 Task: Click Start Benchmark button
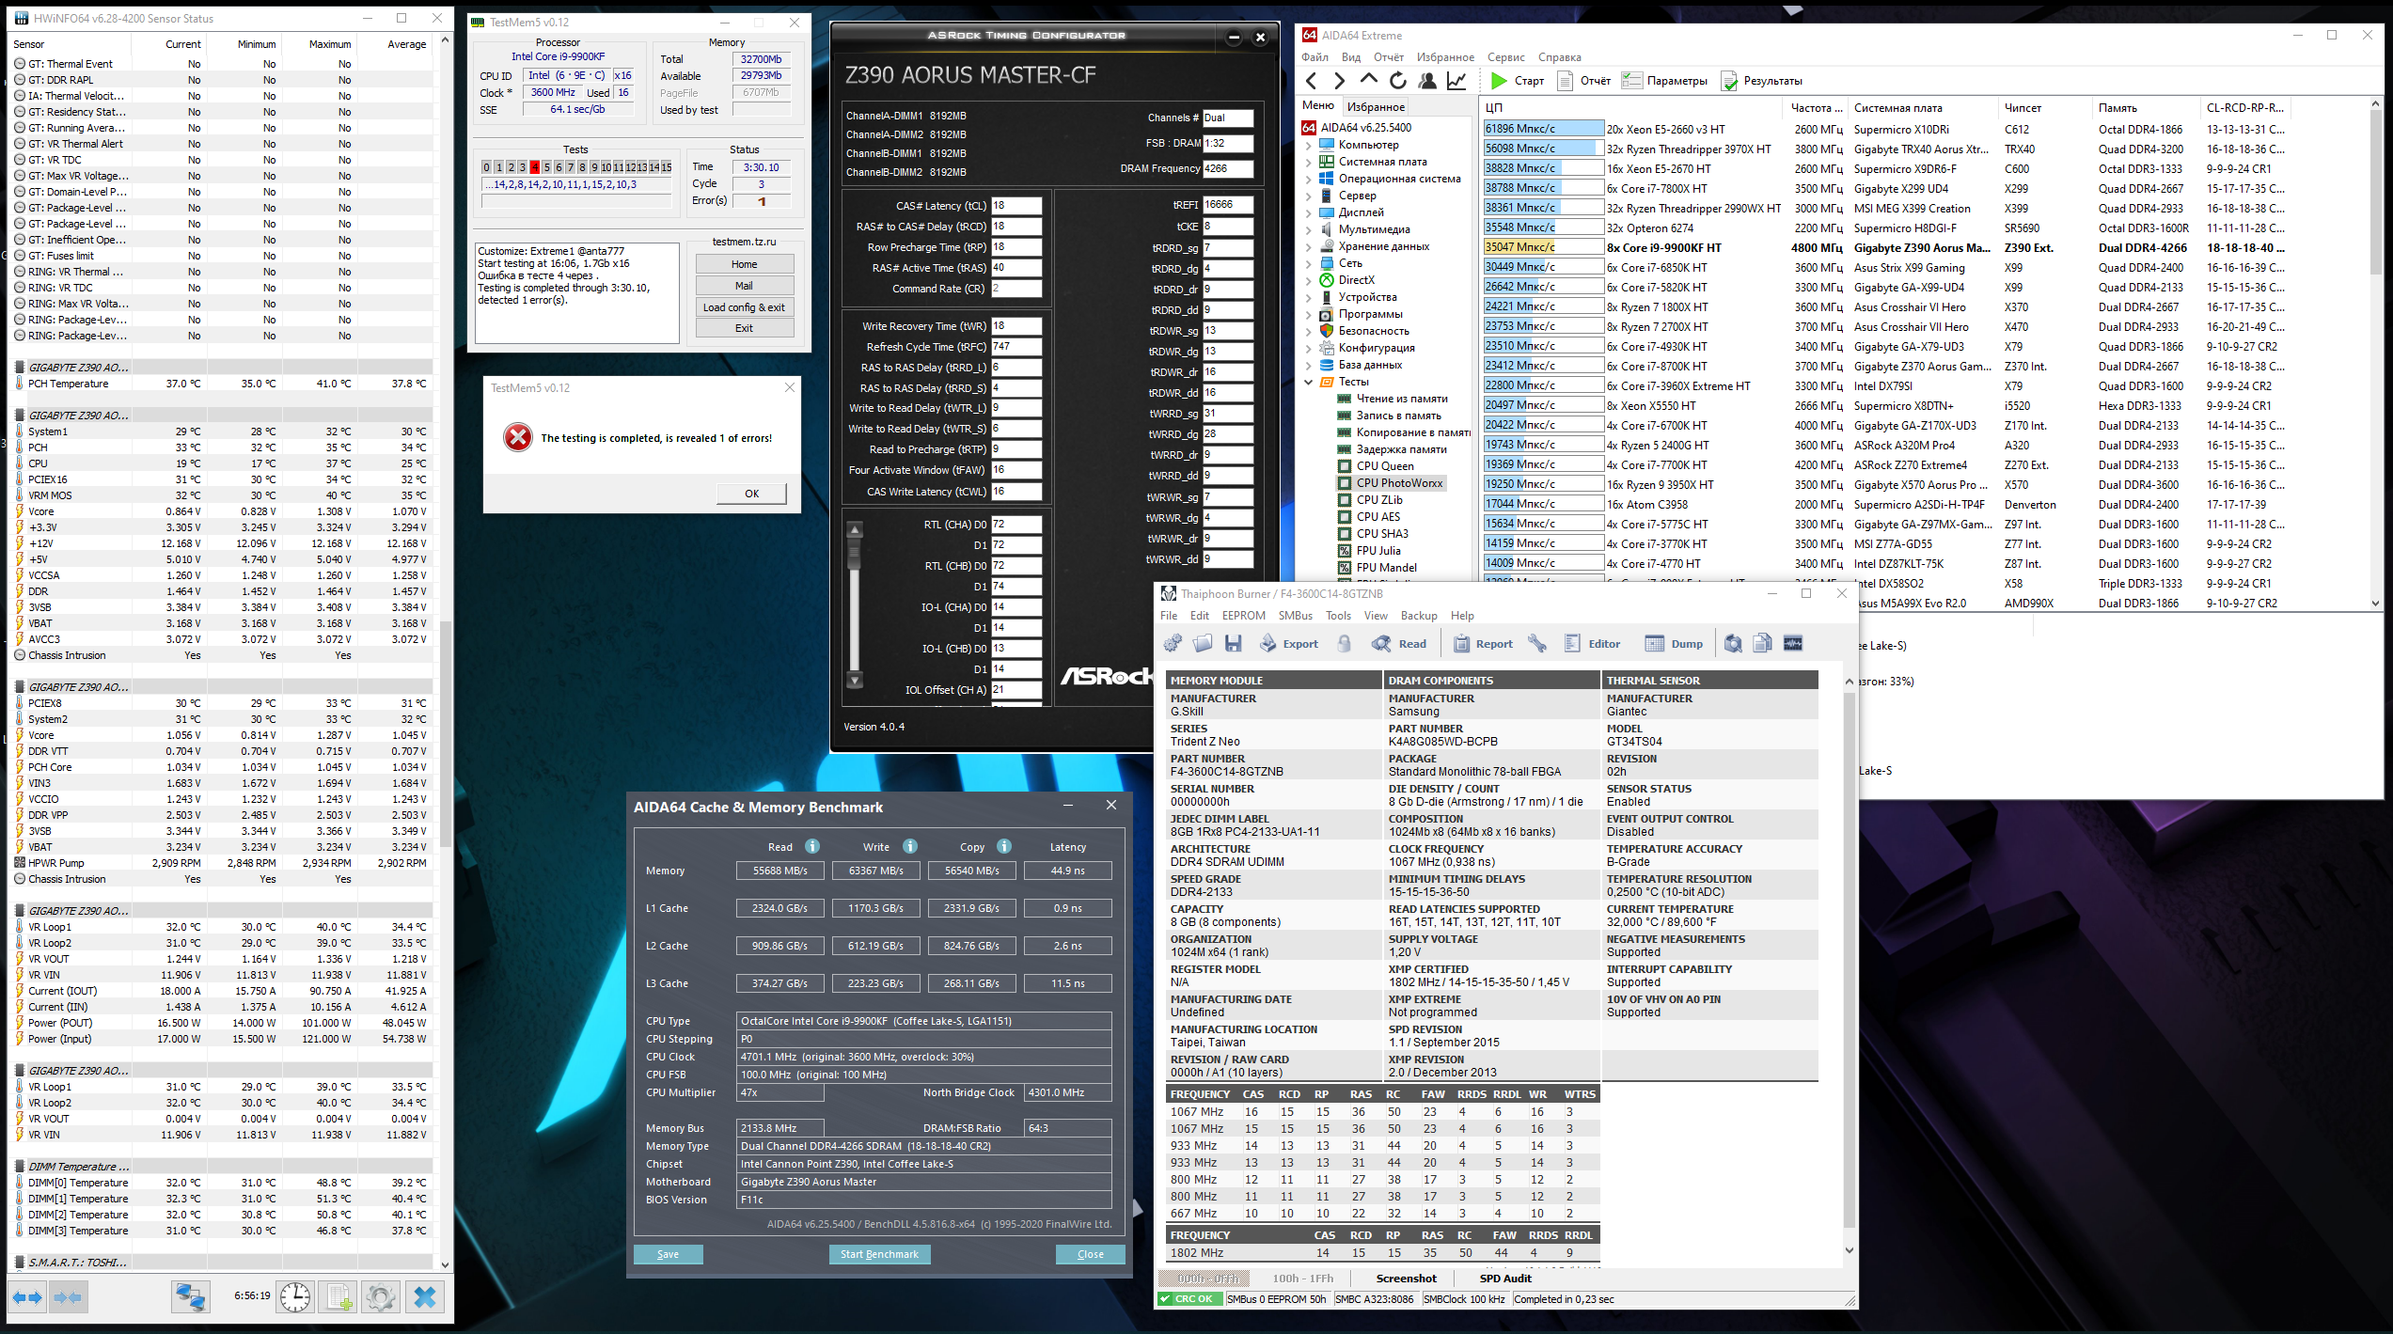pos(879,1254)
